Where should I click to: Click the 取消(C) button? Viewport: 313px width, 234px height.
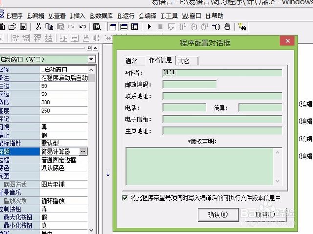click(x=264, y=214)
